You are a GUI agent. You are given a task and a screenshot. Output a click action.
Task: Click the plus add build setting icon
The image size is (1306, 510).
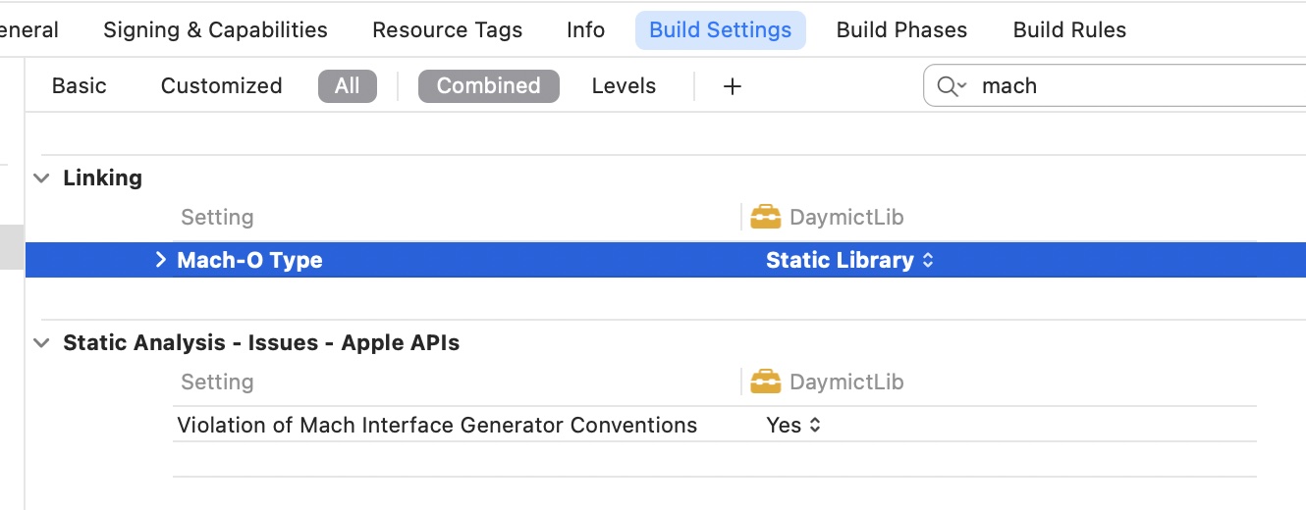click(732, 86)
